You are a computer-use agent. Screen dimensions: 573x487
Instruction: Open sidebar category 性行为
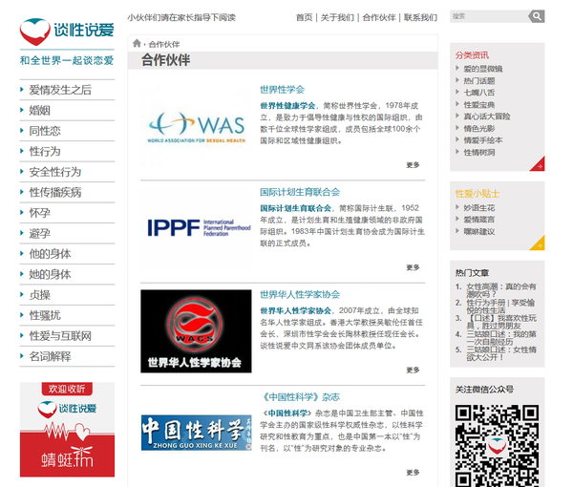click(x=45, y=151)
